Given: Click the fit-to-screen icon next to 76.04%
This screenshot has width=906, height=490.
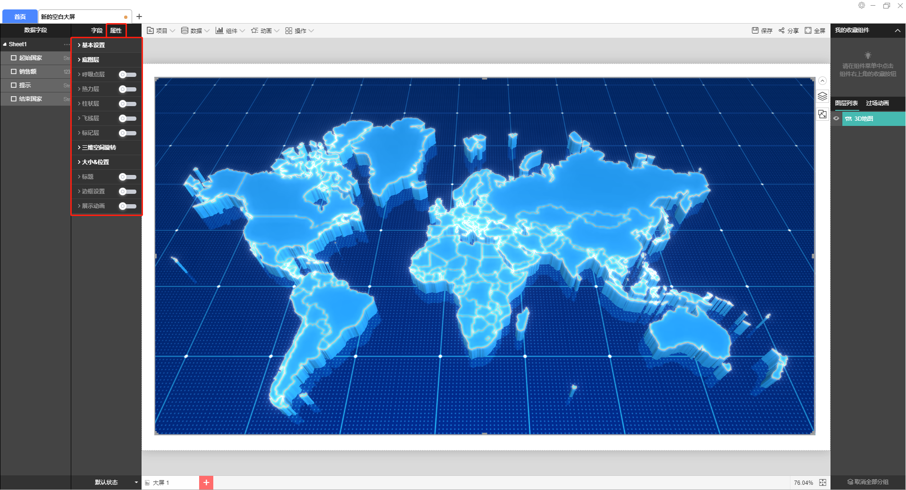Looking at the screenshot, I should (x=823, y=482).
